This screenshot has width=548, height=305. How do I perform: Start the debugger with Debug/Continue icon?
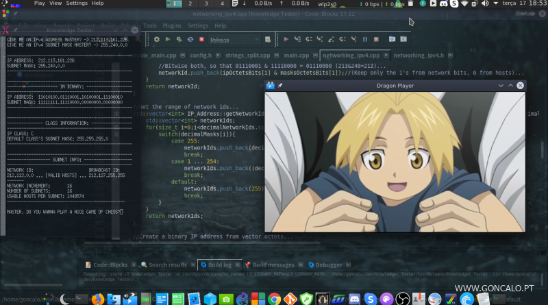coord(286,40)
